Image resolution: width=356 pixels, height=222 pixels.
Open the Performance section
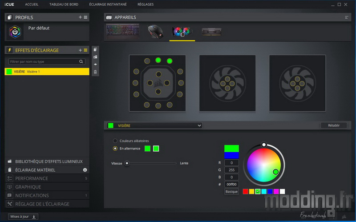tap(47, 178)
